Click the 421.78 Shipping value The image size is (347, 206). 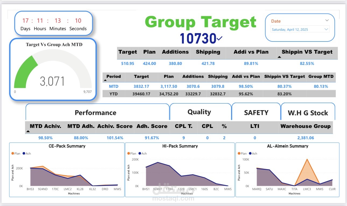(x=208, y=64)
